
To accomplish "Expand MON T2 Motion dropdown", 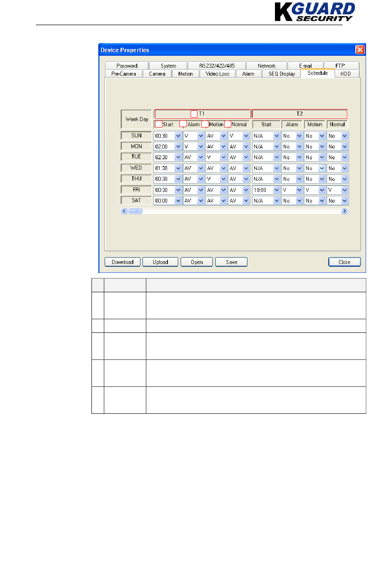I will pyautogui.click(x=322, y=147).
